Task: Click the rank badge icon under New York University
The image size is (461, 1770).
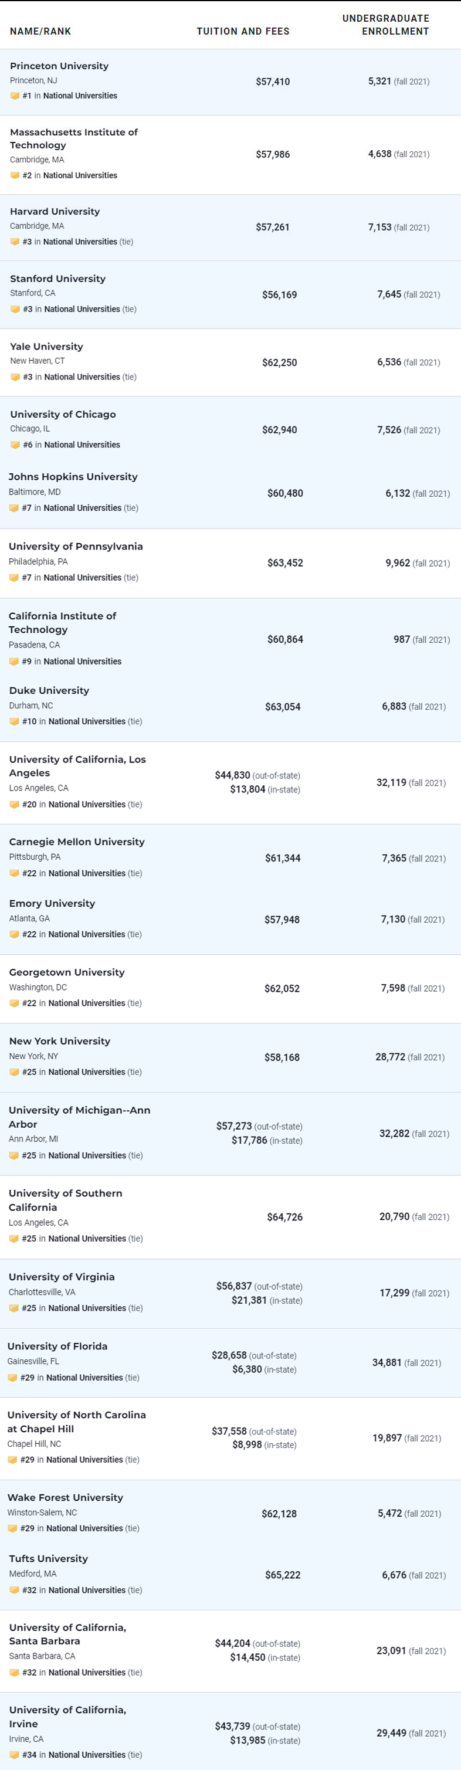Action: [x=15, y=1072]
